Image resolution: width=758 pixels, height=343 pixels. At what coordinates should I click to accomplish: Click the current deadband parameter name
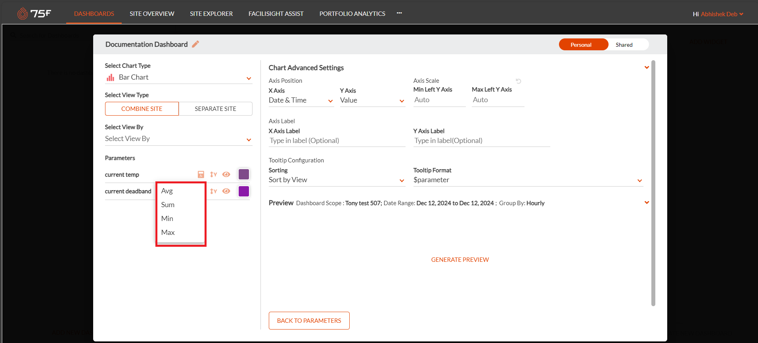(128, 191)
